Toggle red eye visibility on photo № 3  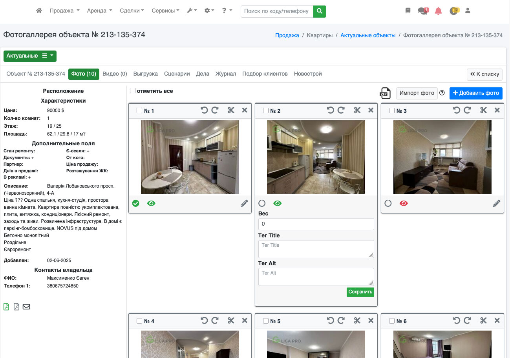tap(404, 203)
